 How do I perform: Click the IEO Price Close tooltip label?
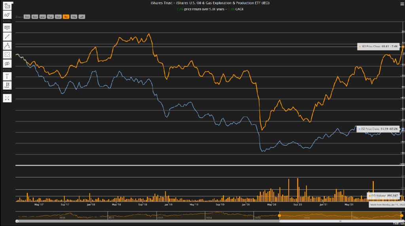[379, 47]
